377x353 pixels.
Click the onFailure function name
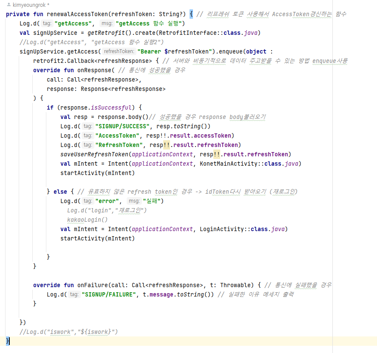click(92, 285)
